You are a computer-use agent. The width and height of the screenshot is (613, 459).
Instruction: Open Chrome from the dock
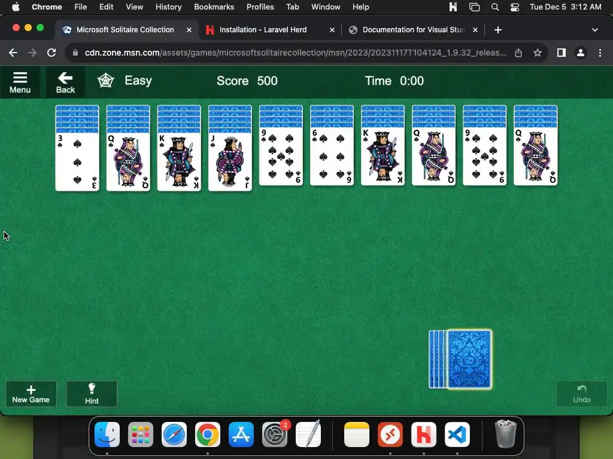pyautogui.click(x=208, y=434)
